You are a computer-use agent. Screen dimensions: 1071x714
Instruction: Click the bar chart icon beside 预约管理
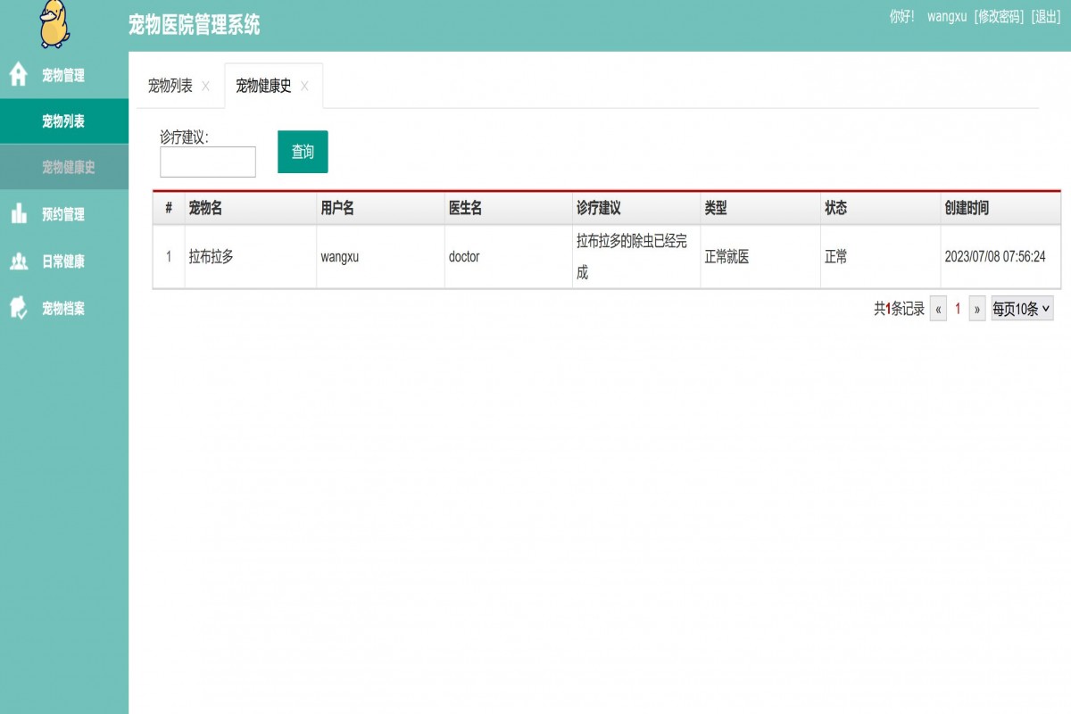point(17,215)
